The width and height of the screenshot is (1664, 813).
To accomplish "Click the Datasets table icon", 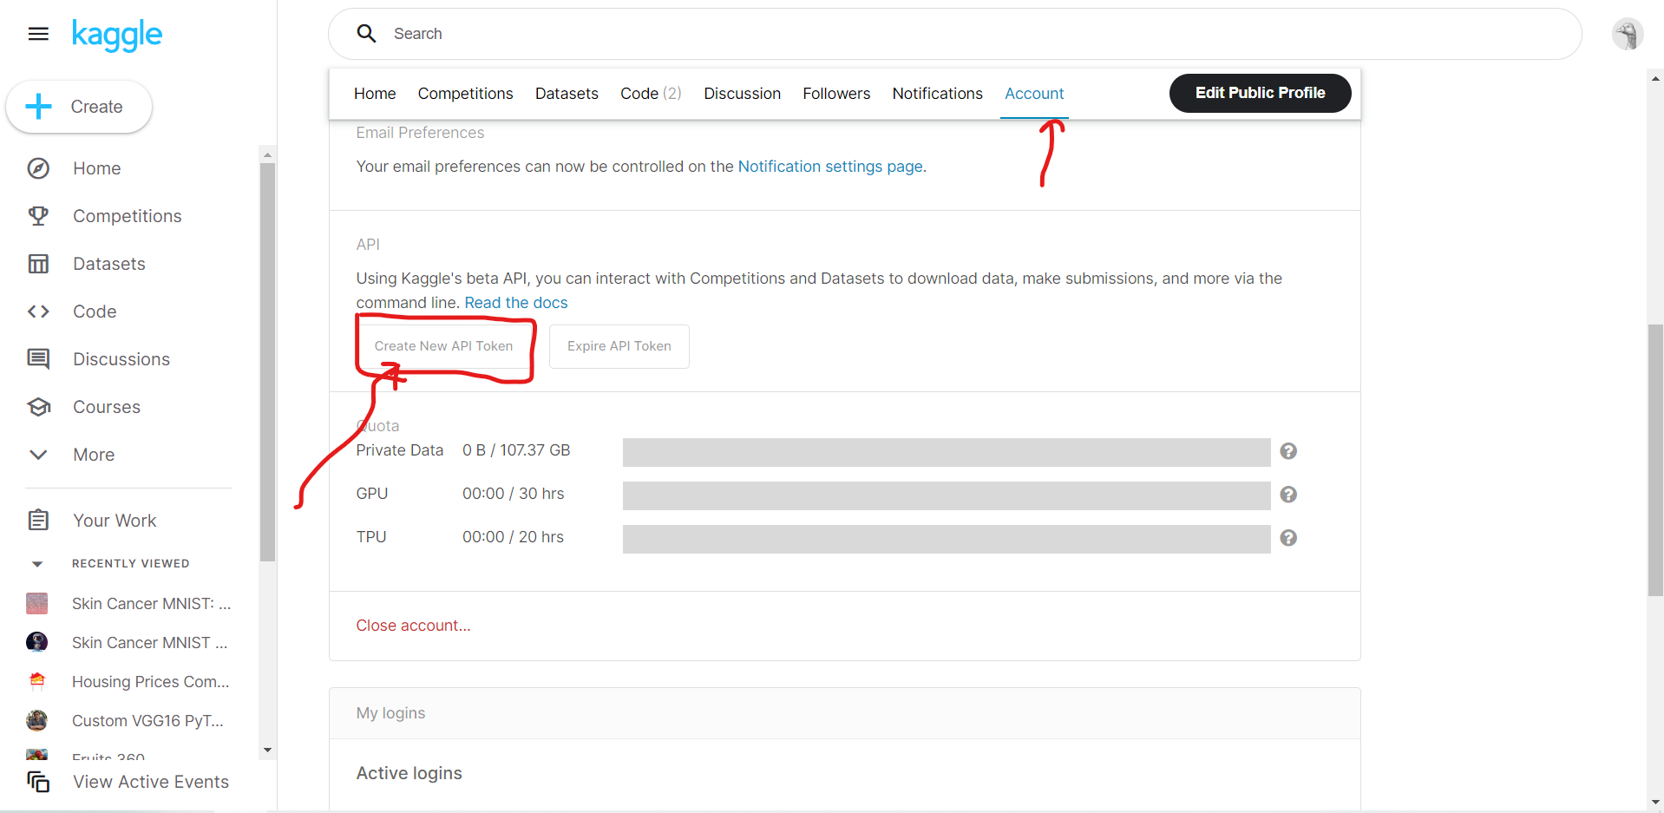I will tap(38, 264).
